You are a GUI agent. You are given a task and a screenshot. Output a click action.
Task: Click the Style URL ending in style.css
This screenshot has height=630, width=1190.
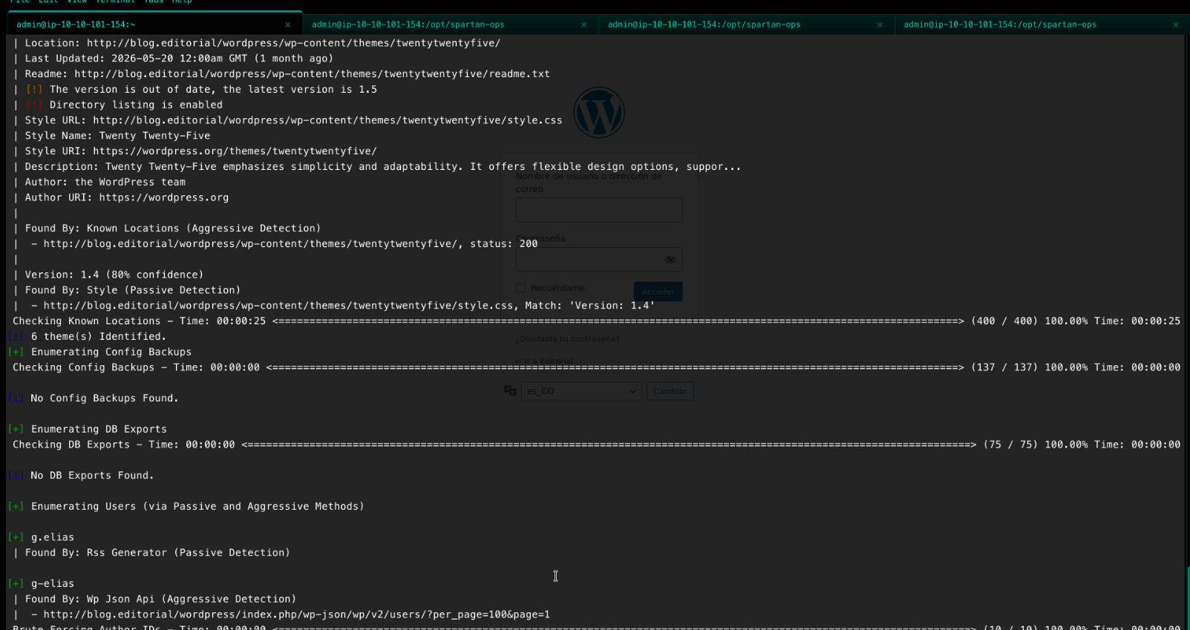(x=327, y=120)
